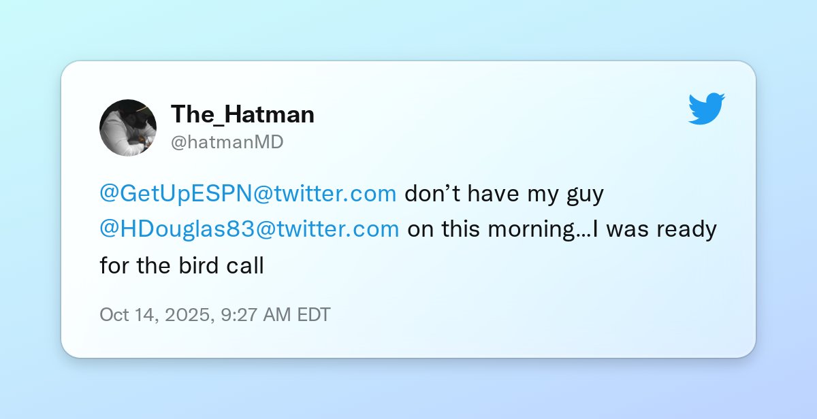Open The_Hatman's profile avatar picture
Viewport: 817px width, 419px height.
[128, 127]
